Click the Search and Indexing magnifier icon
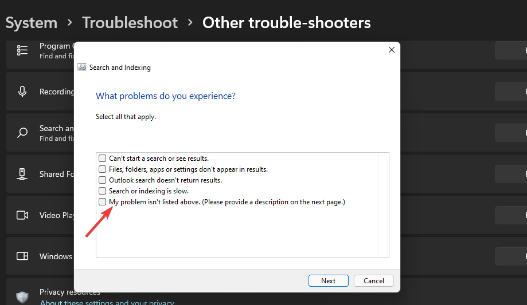 tap(22, 133)
